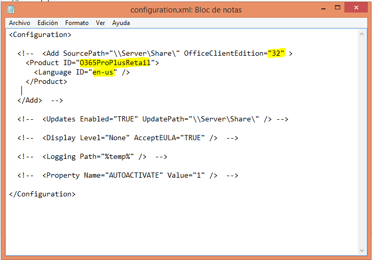The image size is (372, 260).
Task: Click the vertical scrollbar track
Action: coord(363,141)
